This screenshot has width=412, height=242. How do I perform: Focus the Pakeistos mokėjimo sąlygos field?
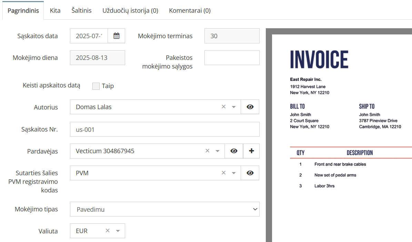tap(232, 58)
